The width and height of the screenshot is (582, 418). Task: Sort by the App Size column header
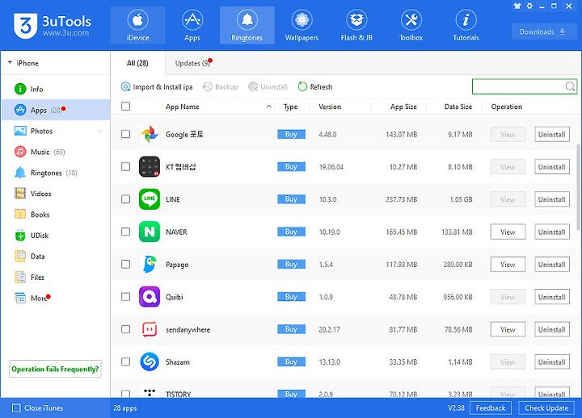point(403,107)
